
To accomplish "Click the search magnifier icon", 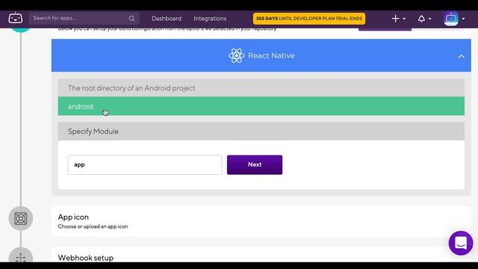I will pos(131,18).
